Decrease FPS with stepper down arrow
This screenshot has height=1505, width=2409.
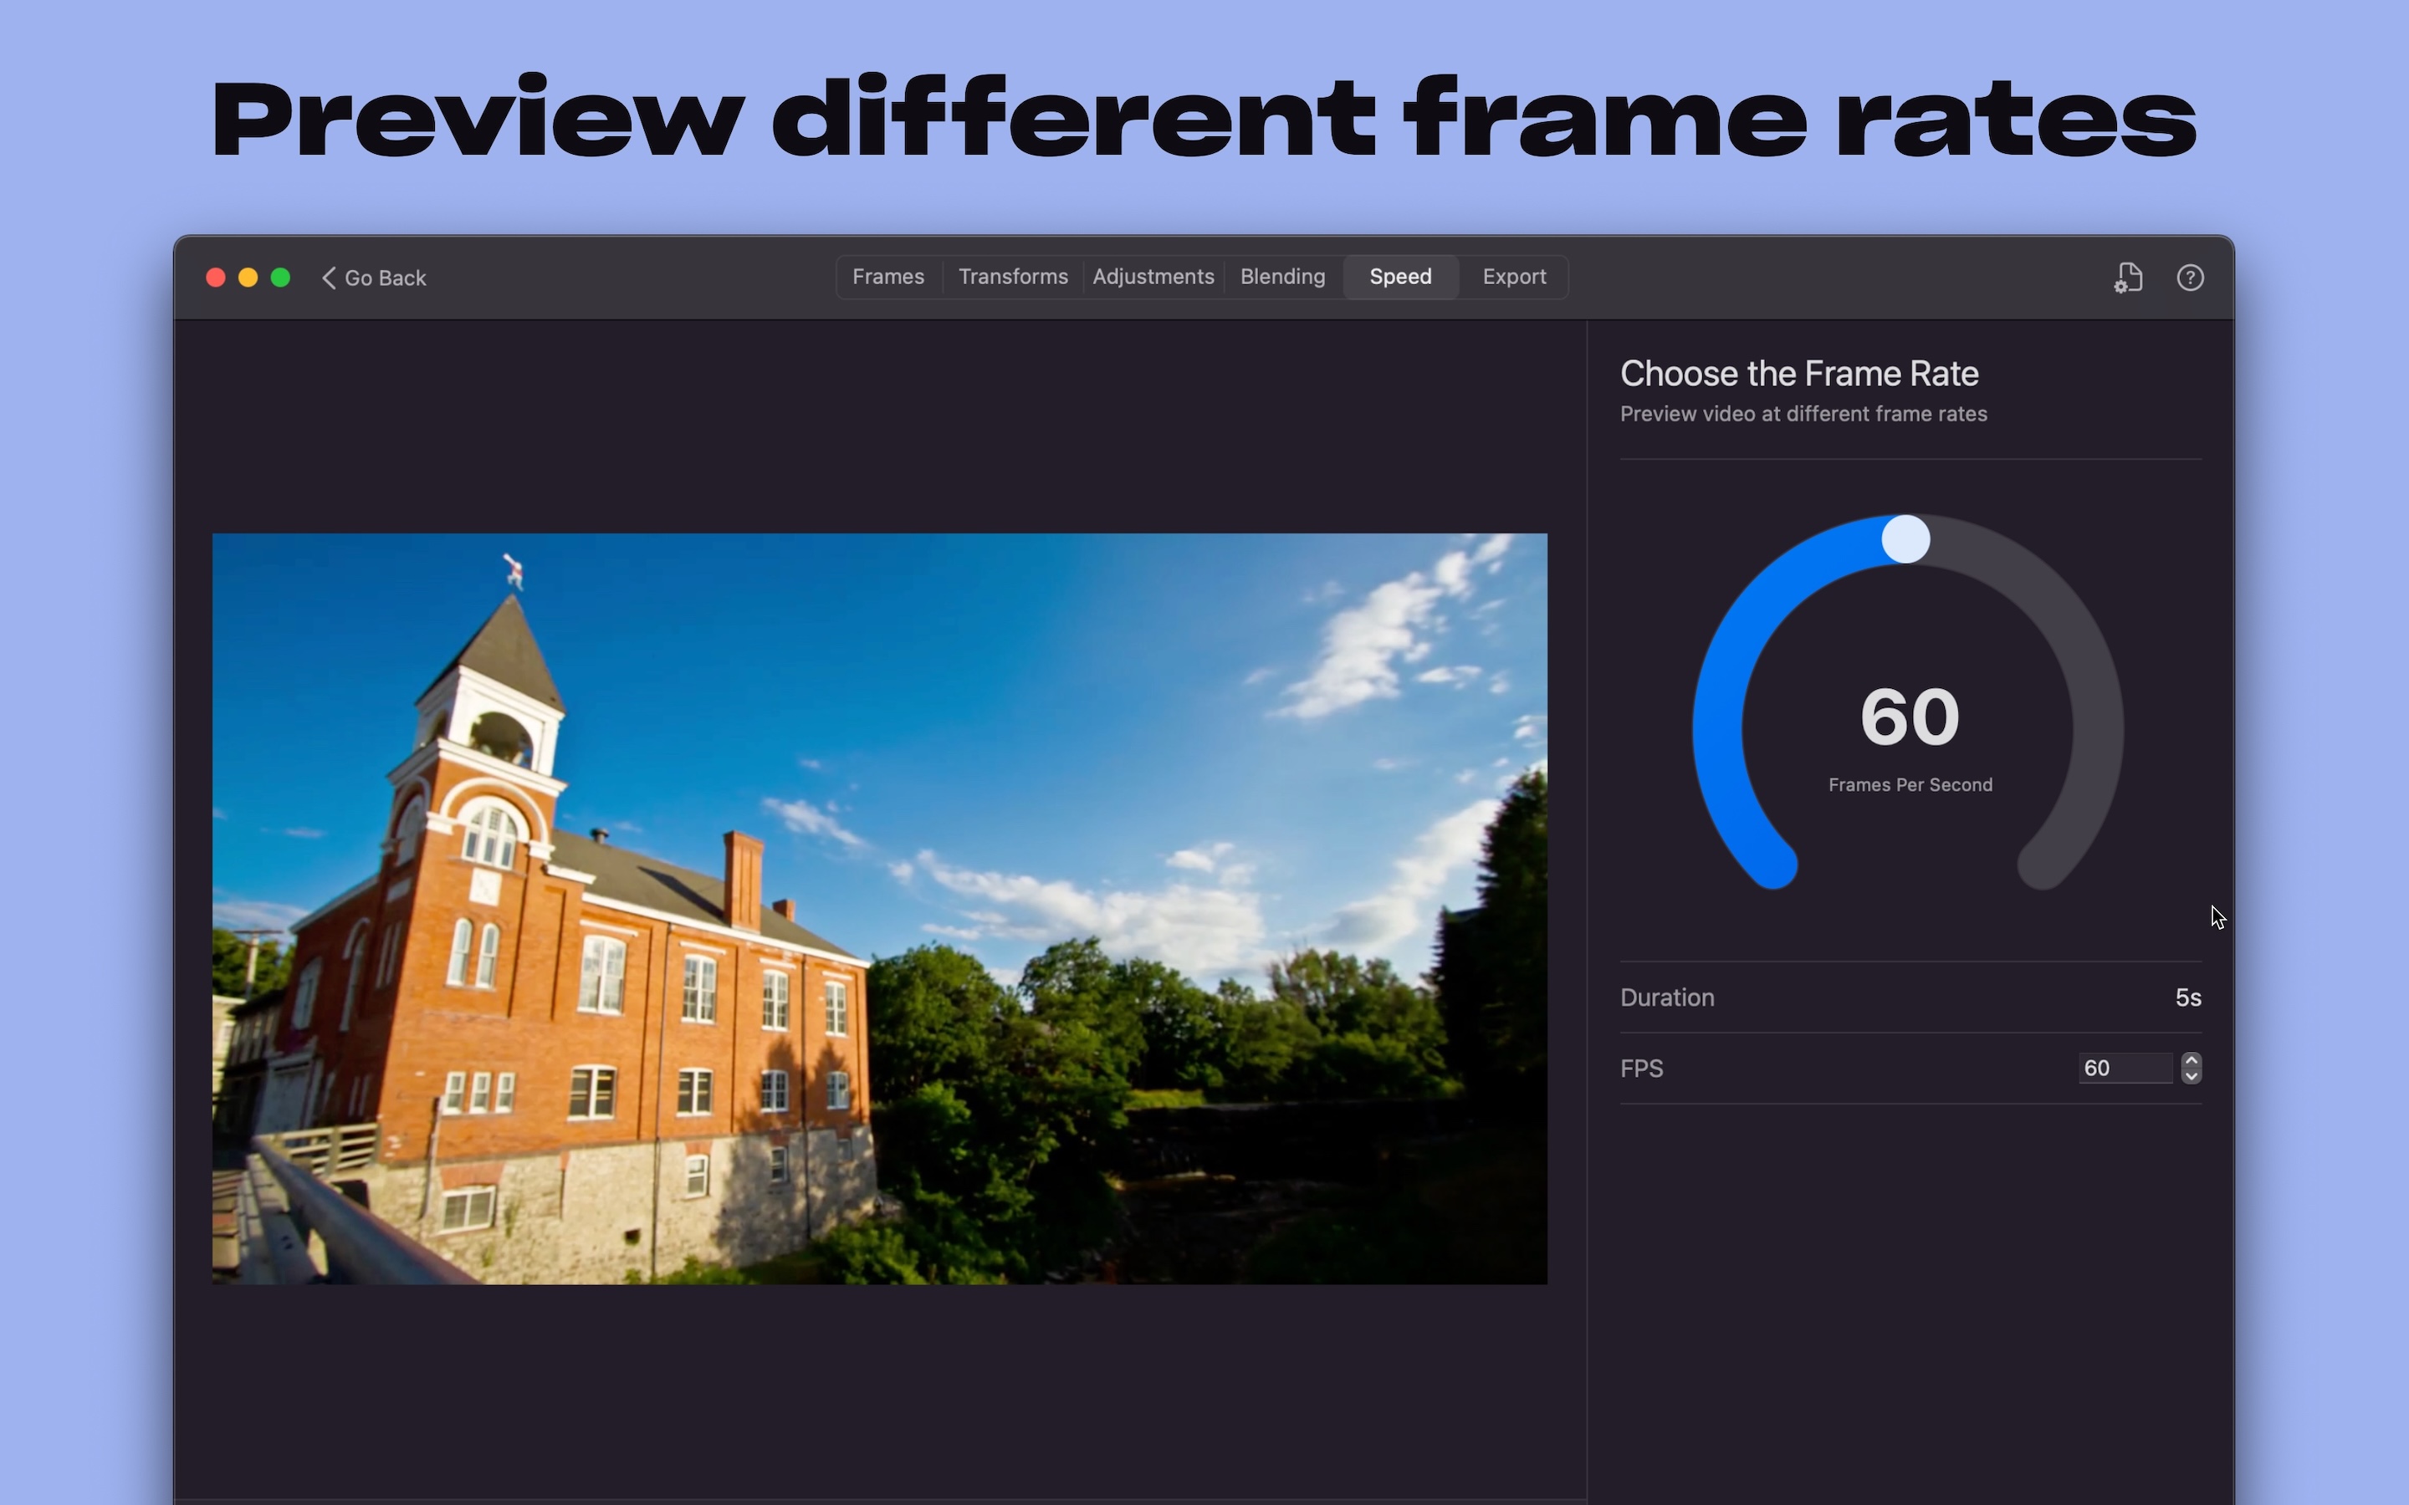(x=2191, y=1076)
